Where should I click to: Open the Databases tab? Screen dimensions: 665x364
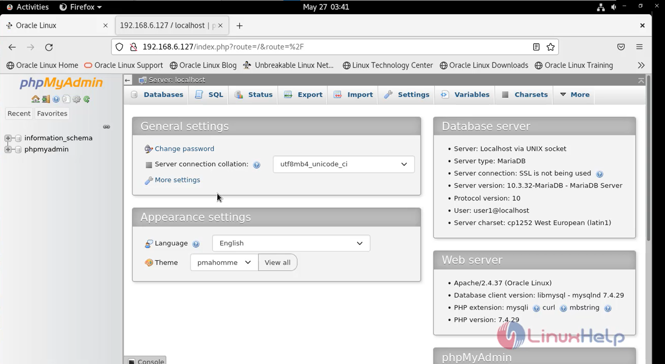pos(157,95)
